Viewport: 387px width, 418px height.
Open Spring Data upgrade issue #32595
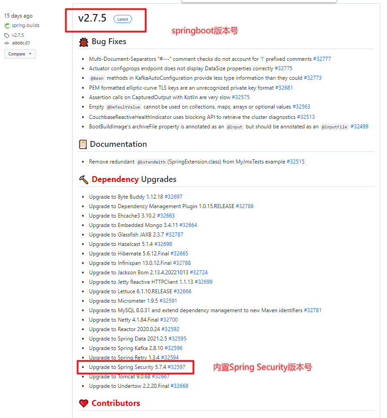click(x=178, y=339)
